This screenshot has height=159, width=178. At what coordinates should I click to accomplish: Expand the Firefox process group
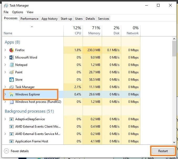click(5, 50)
